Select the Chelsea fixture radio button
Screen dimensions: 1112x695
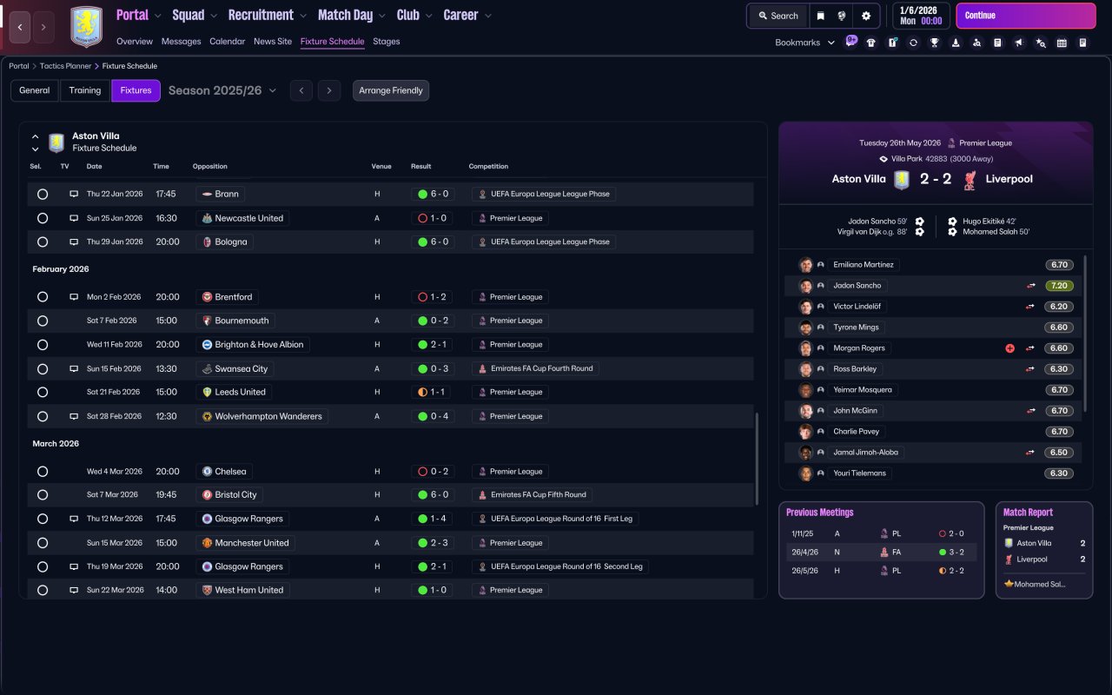click(42, 472)
